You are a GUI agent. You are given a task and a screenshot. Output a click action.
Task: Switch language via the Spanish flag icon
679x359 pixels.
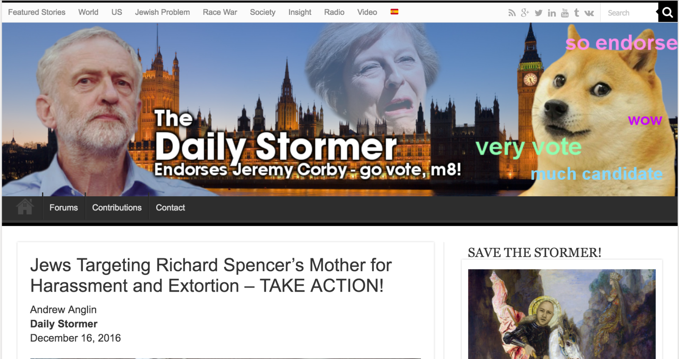point(394,12)
